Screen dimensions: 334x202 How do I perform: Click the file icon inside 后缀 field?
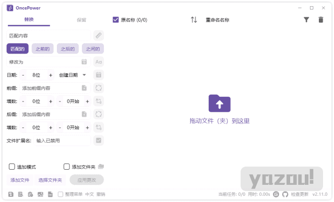tap(84, 114)
